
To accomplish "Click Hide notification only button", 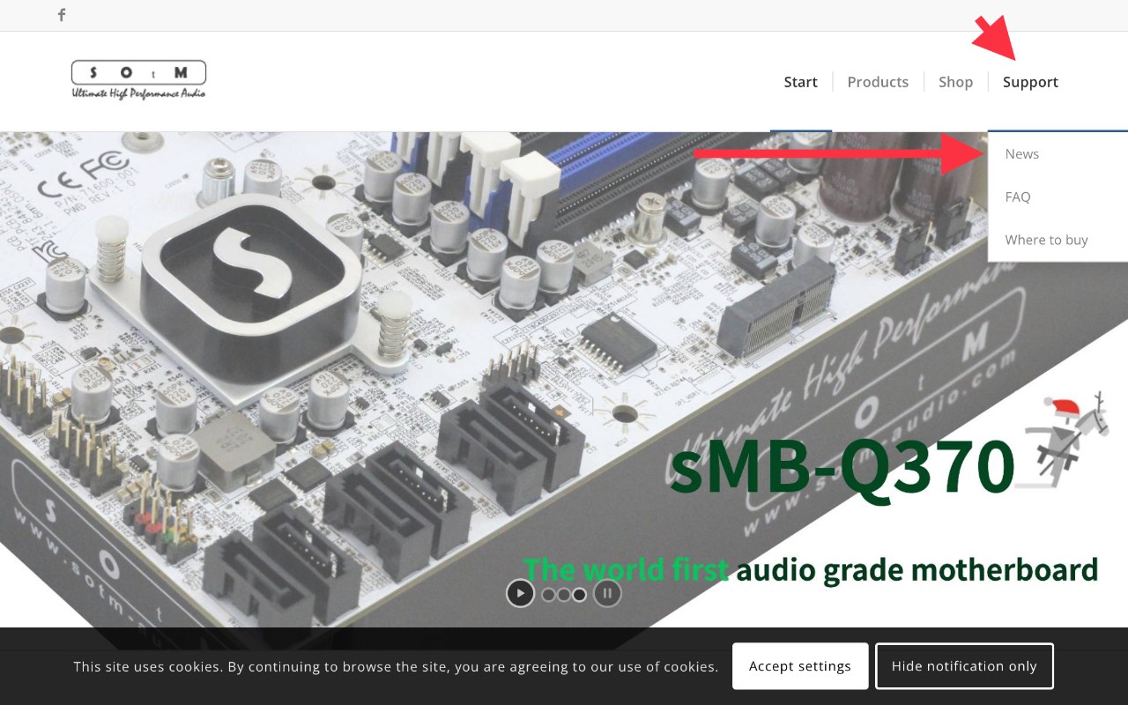I will click(x=964, y=666).
